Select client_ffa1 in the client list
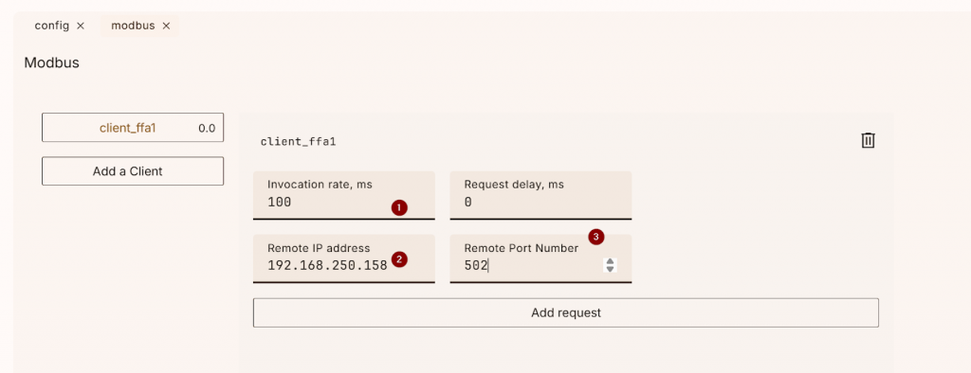Viewport: 971px width, 373px height. [133, 128]
